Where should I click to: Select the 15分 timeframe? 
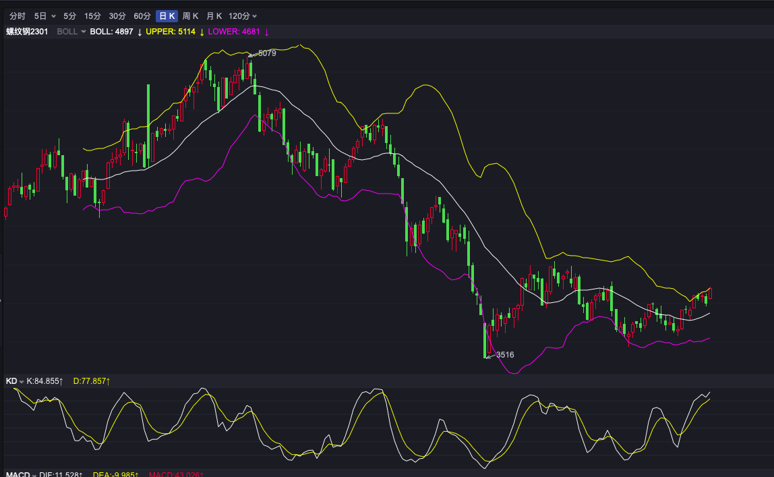[x=92, y=16]
